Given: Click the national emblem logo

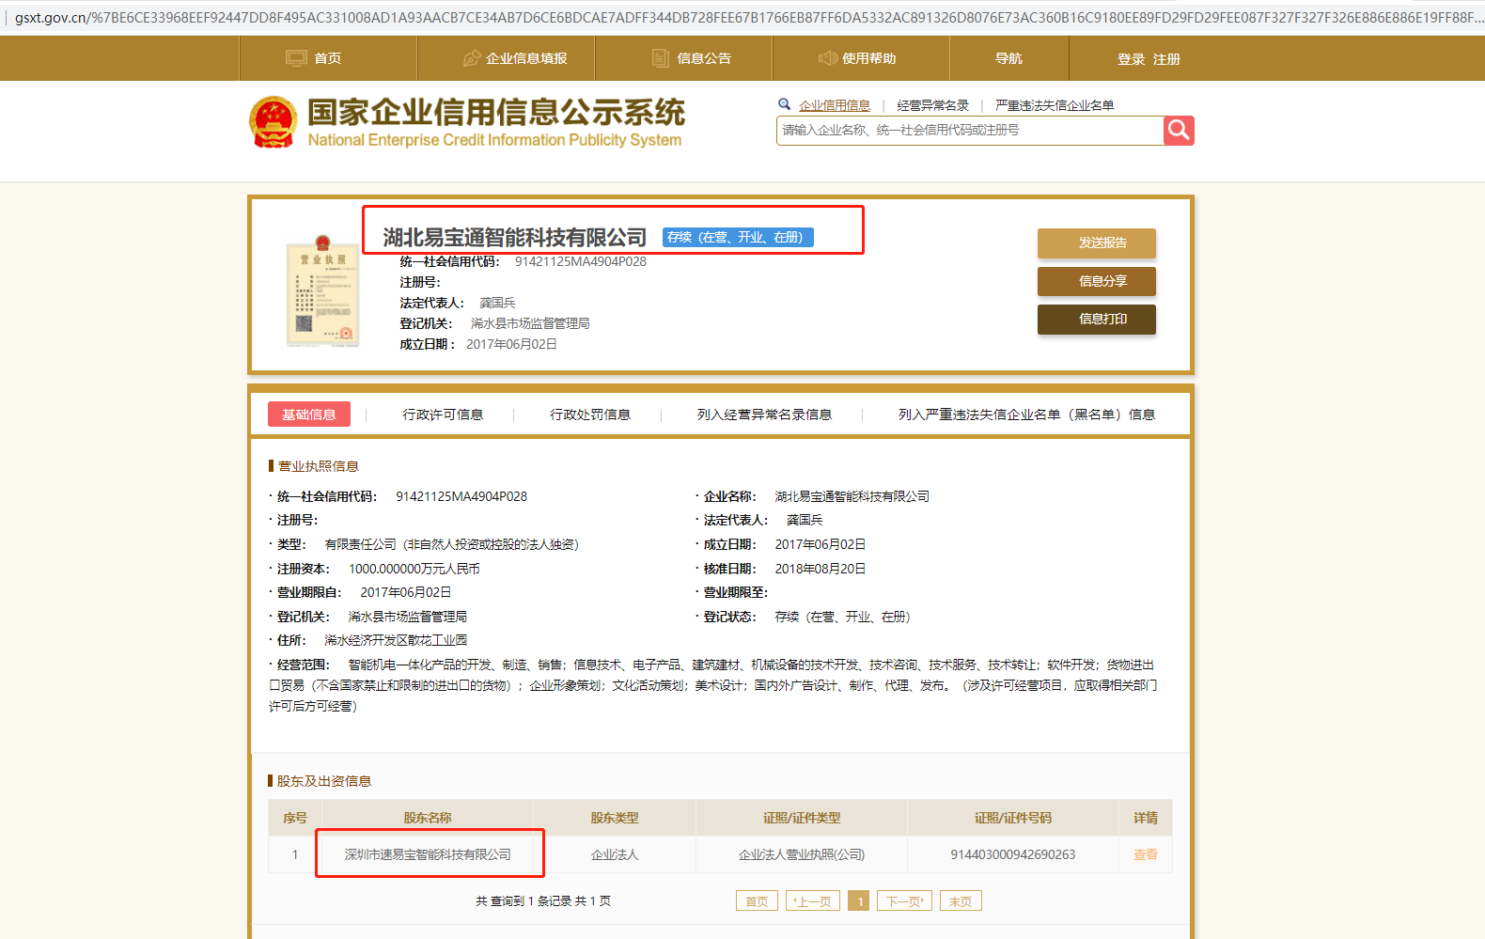Looking at the screenshot, I should coord(273,122).
